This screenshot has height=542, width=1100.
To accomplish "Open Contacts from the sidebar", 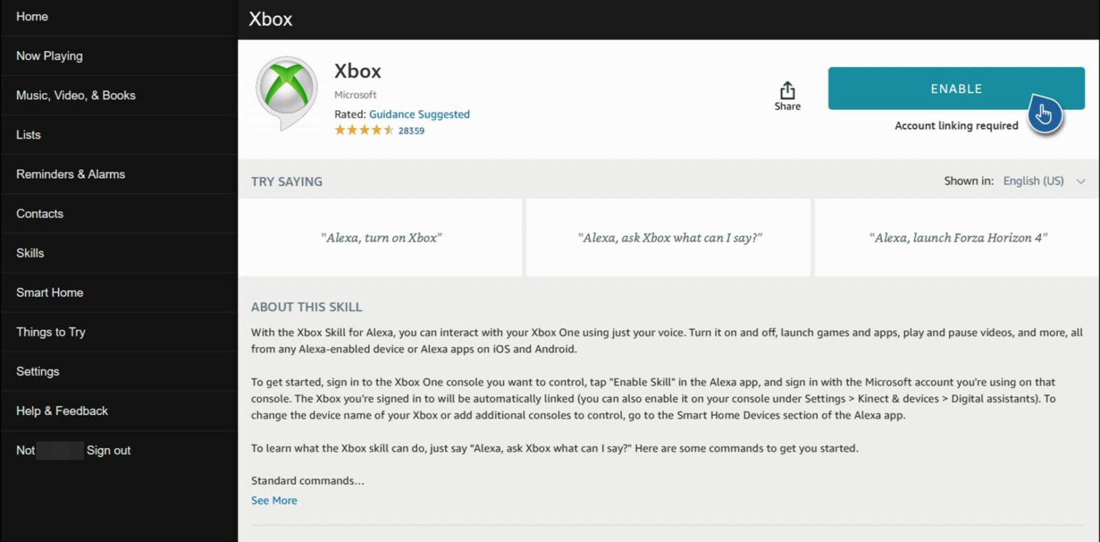I will (40, 214).
